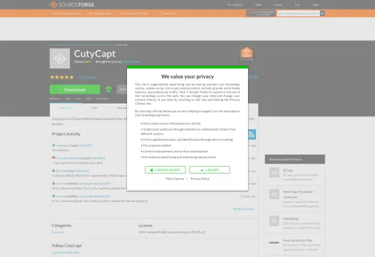This screenshot has width=375, height=257.
Task: Click the For Vendors menu item
Action: coord(235,5)
